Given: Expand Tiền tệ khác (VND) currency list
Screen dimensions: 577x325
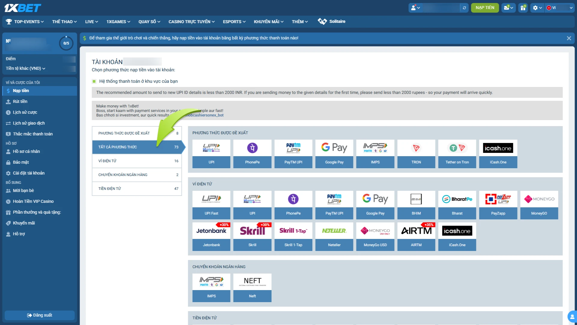Looking at the screenshot, I should point(26,69).
